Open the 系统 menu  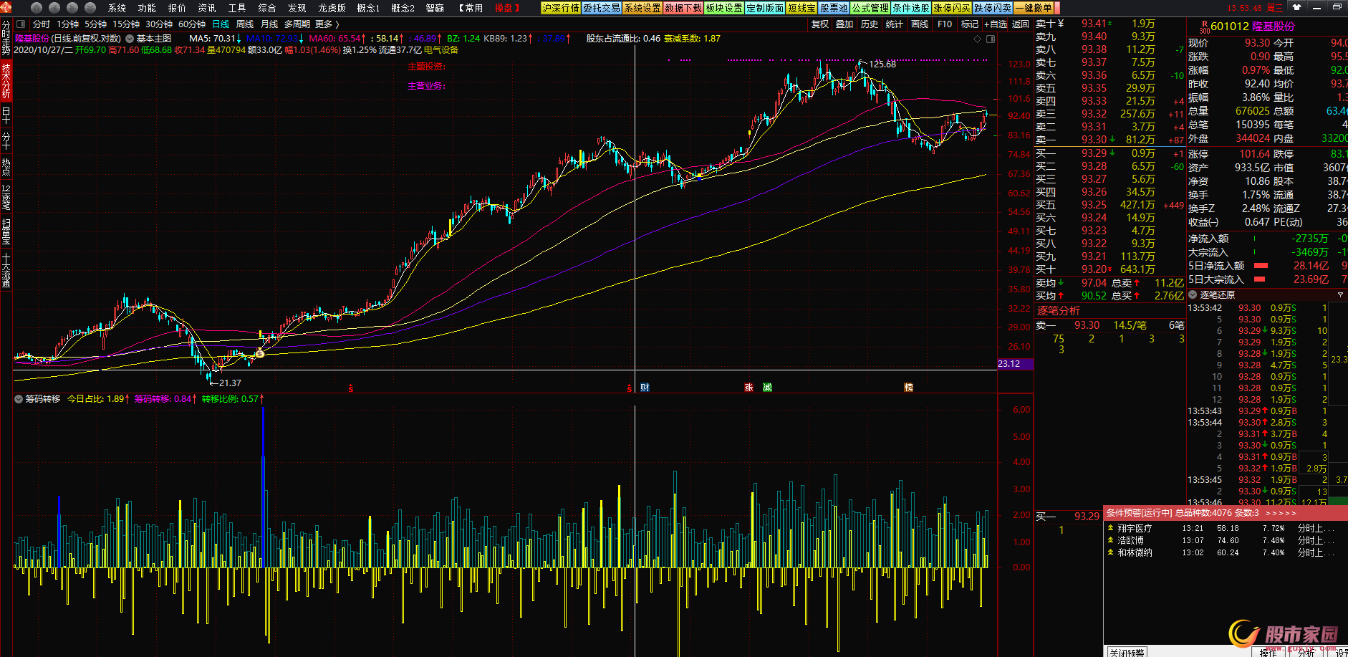117,8
